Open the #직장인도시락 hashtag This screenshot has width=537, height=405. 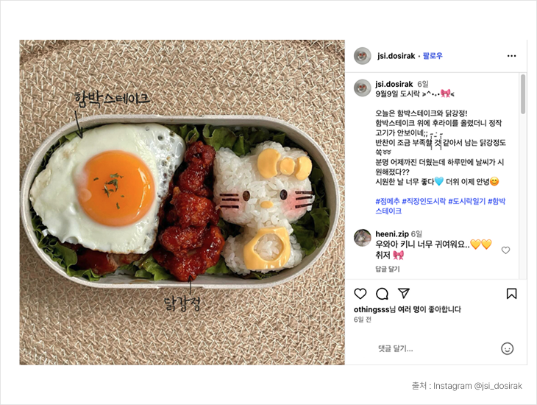coord(424,201)
